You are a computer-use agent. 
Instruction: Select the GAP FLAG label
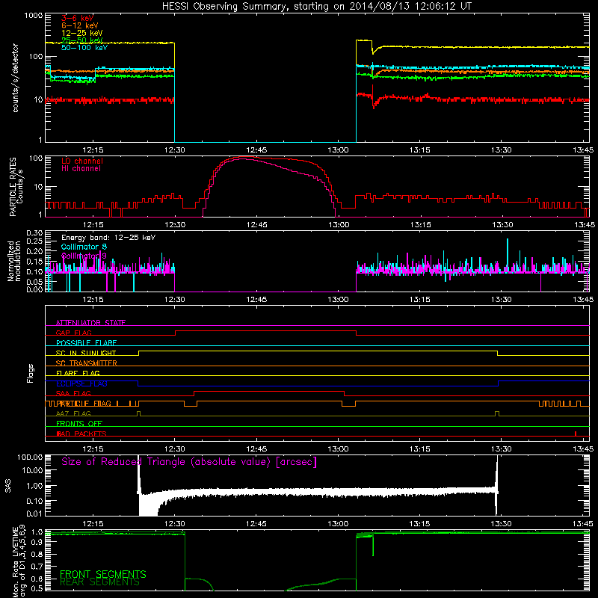point(73,333)
